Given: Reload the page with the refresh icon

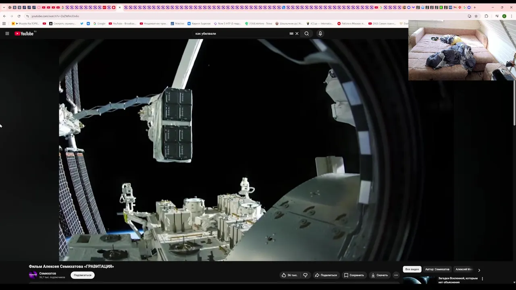Looking at the screenshot, I should [19, 16].
